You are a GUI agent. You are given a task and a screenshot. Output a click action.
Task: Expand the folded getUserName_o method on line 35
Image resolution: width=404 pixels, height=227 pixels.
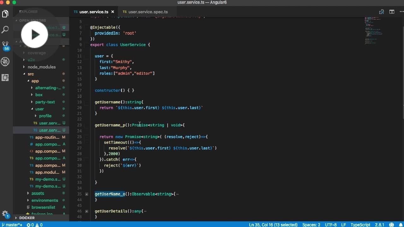click(86, 194)
